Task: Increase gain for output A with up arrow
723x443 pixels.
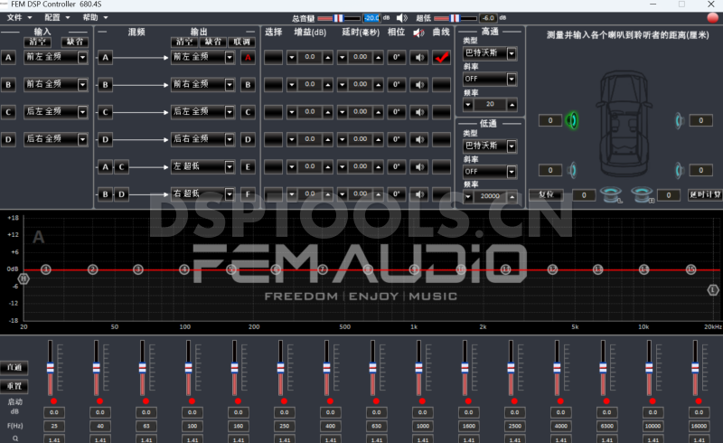Action: pos(328,58)
